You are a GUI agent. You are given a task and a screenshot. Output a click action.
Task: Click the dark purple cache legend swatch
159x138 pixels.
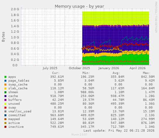(5, 96)
